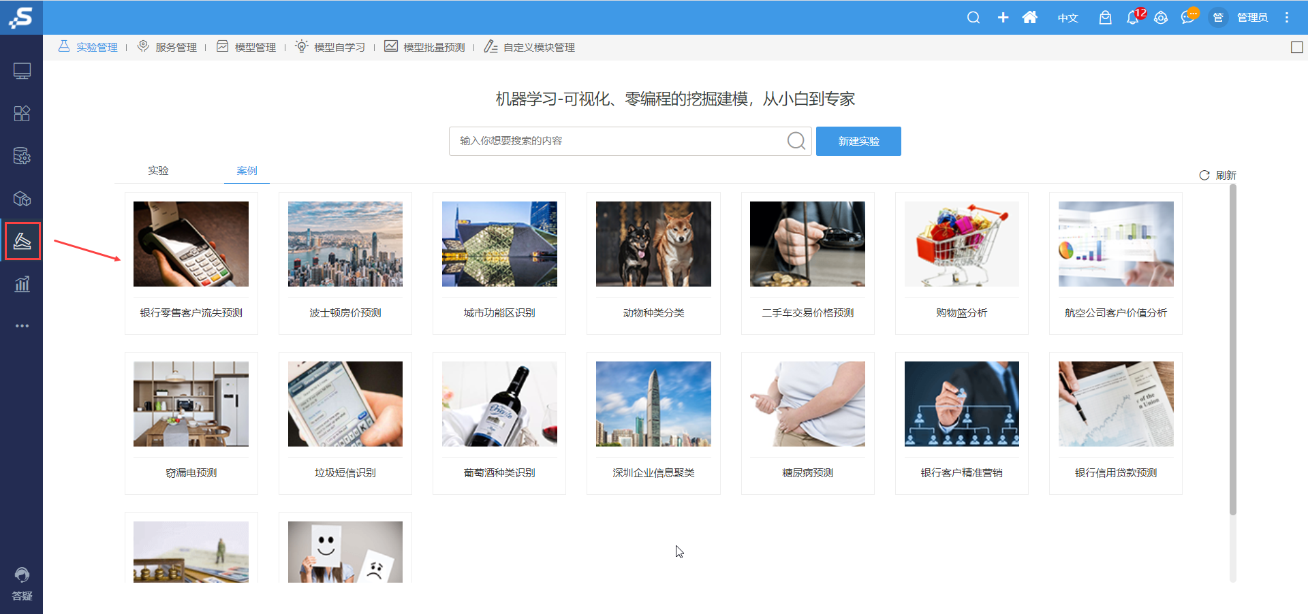The width and height of the screenshot is (1308, 614).
Task: Open the database settings sidebar icon
Action: 22,156
